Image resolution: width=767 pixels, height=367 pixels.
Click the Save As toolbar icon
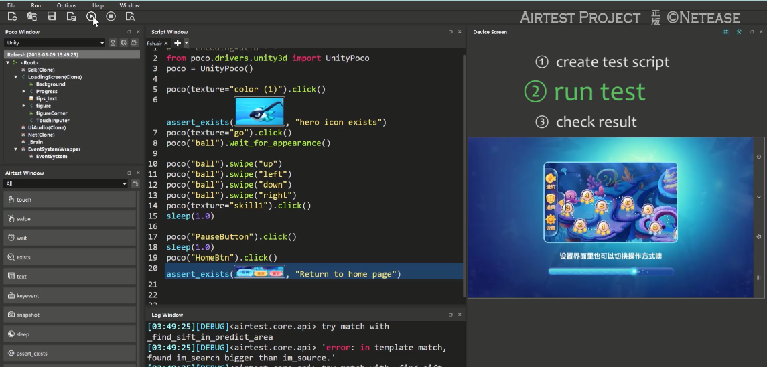point(71,17)
